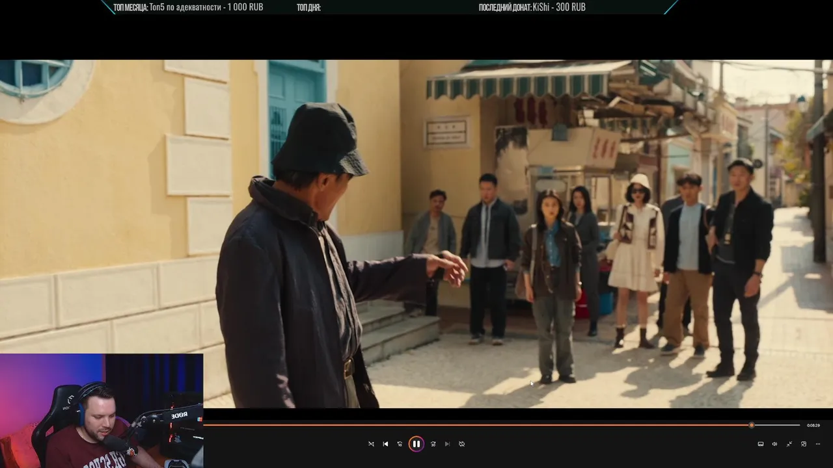Click the "ТОП ДНЯ" label

pos(308,7)
